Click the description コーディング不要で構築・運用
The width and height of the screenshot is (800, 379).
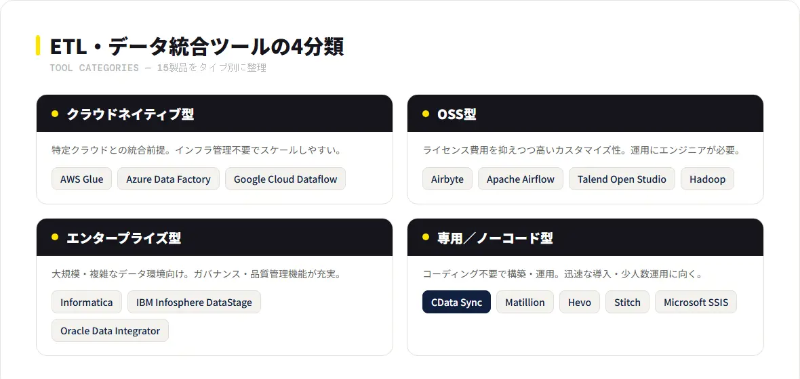563,274
